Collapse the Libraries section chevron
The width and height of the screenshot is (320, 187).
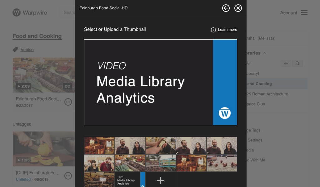pyautogui.click(x=264, y=53)
